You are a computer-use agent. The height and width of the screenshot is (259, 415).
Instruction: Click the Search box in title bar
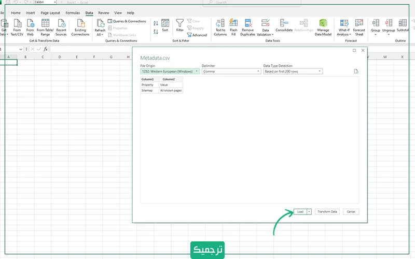[252, 3]
